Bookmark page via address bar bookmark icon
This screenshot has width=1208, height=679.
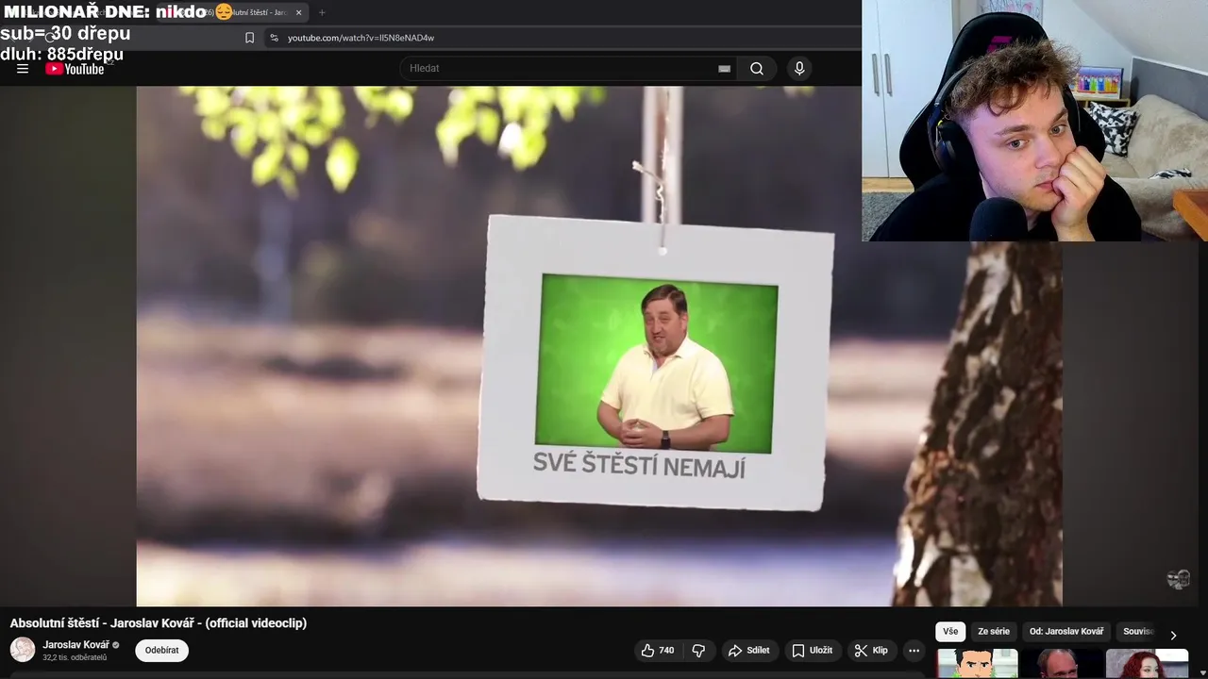coord(249,38)
